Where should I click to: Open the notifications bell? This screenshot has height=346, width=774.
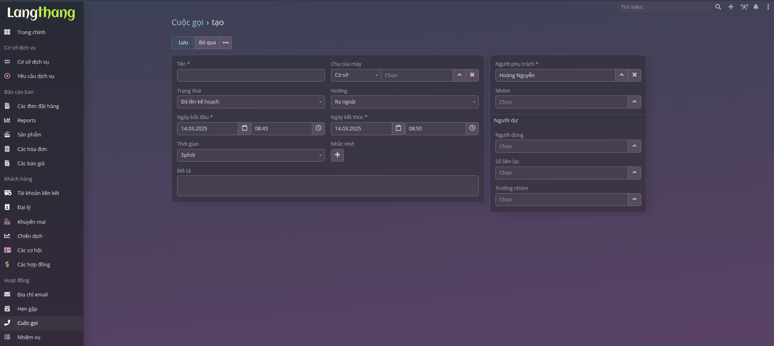[756, 7]
